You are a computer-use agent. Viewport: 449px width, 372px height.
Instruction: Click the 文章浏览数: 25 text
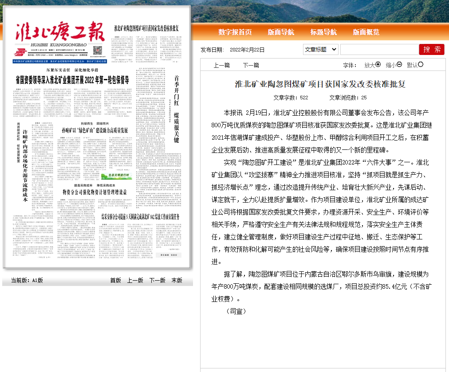tap(348, 98)
